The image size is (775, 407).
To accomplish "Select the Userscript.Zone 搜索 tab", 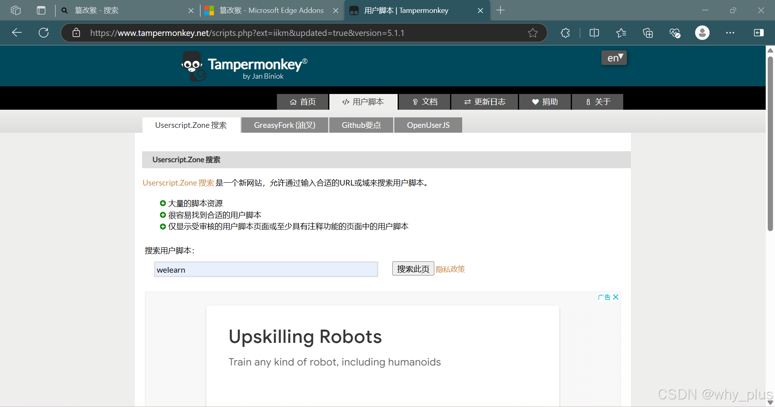I will 191,125.
